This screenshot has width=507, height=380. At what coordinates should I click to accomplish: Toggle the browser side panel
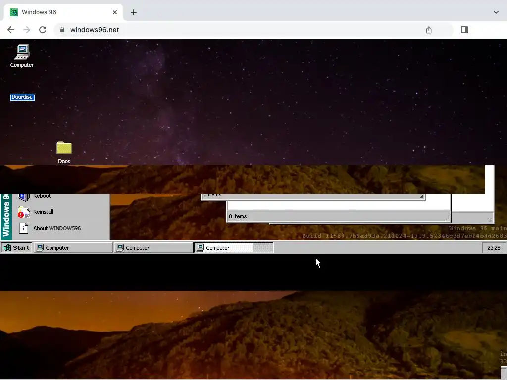click(x=464, y=30)
